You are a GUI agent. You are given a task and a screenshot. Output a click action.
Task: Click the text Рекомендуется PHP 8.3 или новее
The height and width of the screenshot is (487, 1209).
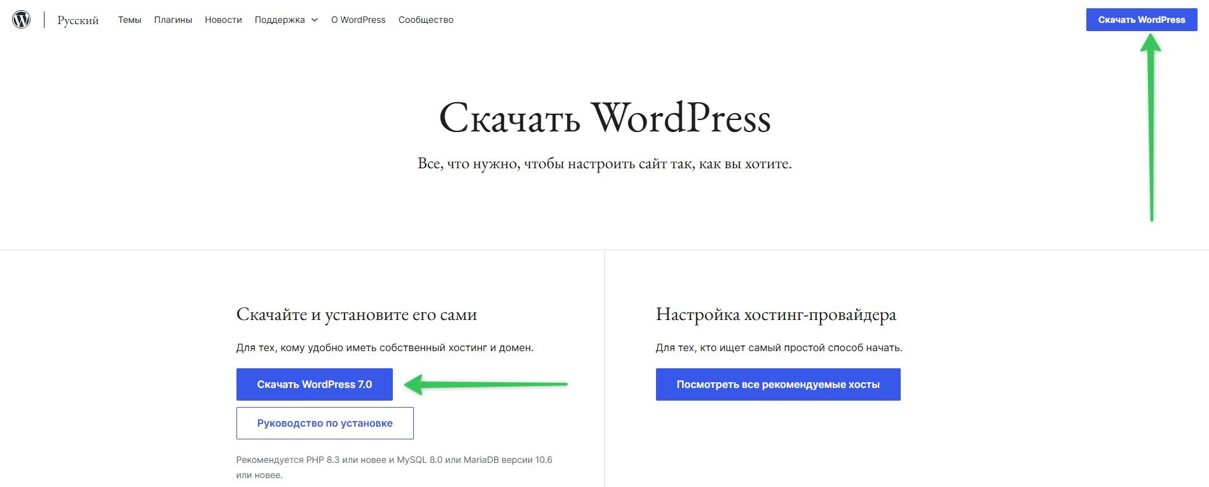311,460
